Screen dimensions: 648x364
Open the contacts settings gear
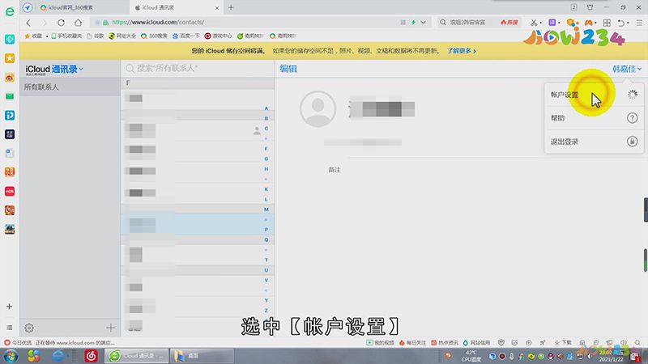coord(29,328)
